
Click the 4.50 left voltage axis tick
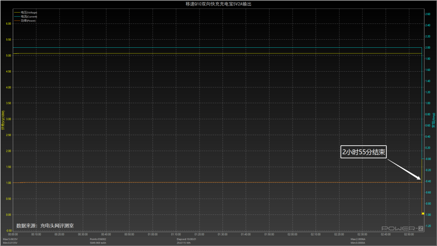coord(8,72)
